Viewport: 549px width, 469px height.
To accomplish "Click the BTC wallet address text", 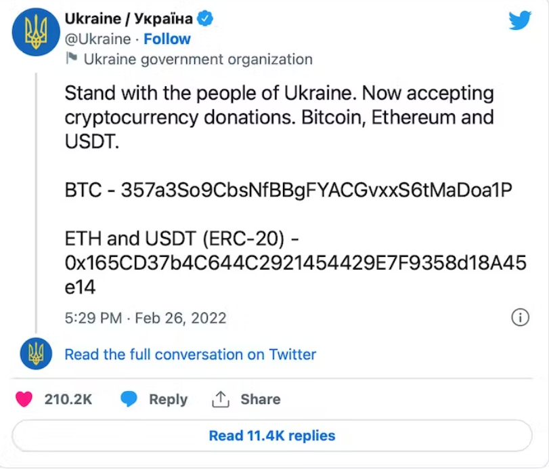I will [x=316, y=191].
